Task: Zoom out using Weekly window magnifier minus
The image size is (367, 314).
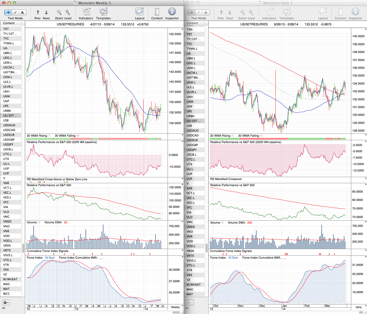Action: [x=59, y=12]
